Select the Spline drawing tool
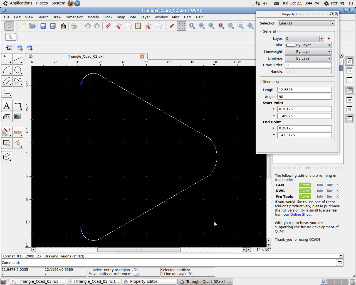 (x=18, y=81)
